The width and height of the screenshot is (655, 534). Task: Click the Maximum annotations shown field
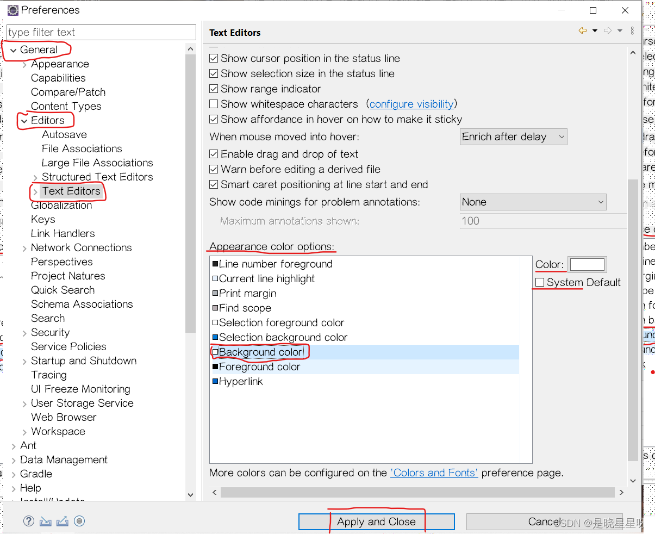pyautogui.click(x=544, y=221)
